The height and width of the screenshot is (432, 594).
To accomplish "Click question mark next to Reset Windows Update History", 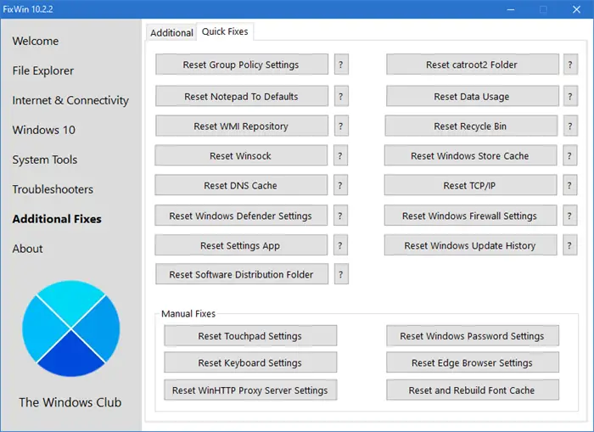I will (569, 245).
